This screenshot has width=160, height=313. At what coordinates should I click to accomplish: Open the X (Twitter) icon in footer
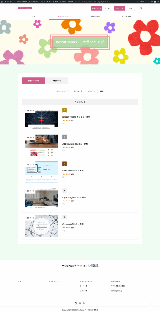pyautogui.click(x=76, y=304)
